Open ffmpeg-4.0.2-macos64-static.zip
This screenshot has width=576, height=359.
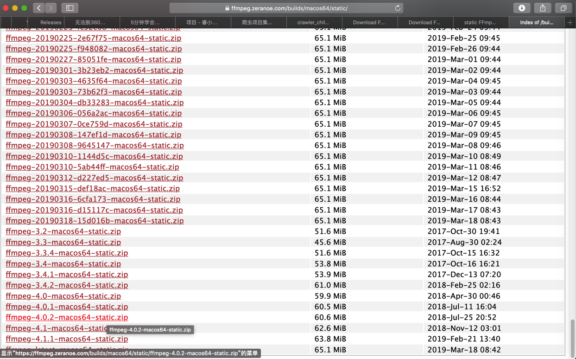pyautogui.click(x=67, y=317)
